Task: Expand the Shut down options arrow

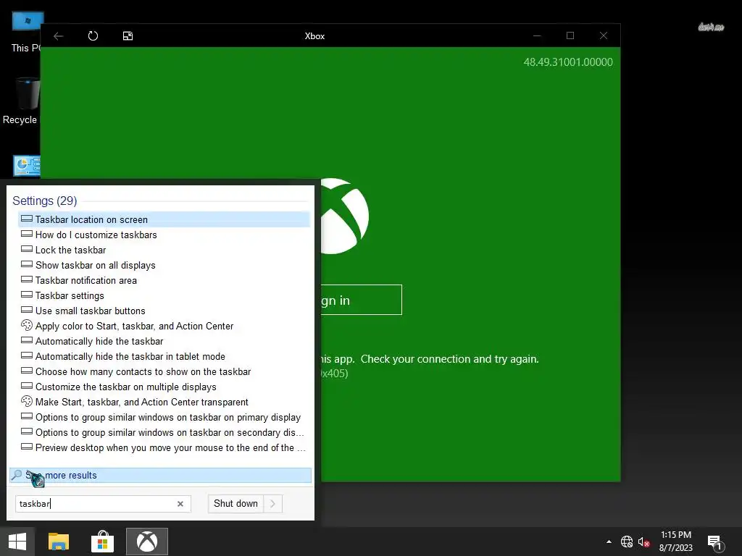Action: (273, 504)
